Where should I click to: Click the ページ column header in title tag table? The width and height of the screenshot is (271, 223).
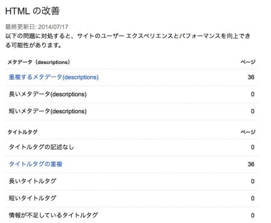(248, 132)
